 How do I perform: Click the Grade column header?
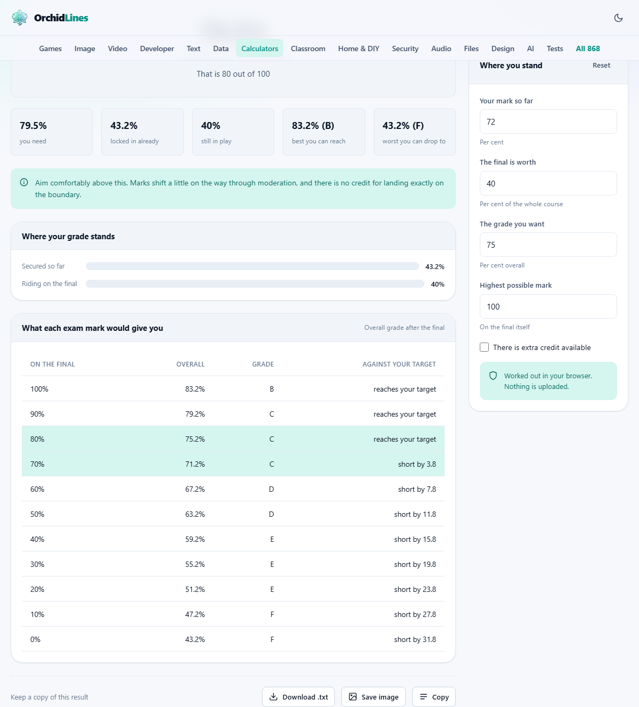pos(263,364)
